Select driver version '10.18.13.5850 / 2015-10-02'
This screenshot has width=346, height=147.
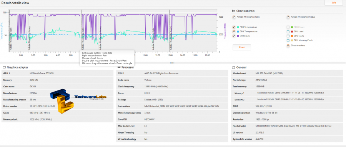(x=42, y=106)
